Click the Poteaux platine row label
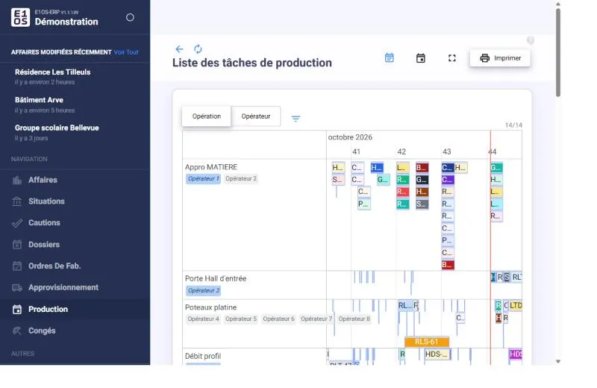Viewport: 597px width, 388px height. pos(210,307)
